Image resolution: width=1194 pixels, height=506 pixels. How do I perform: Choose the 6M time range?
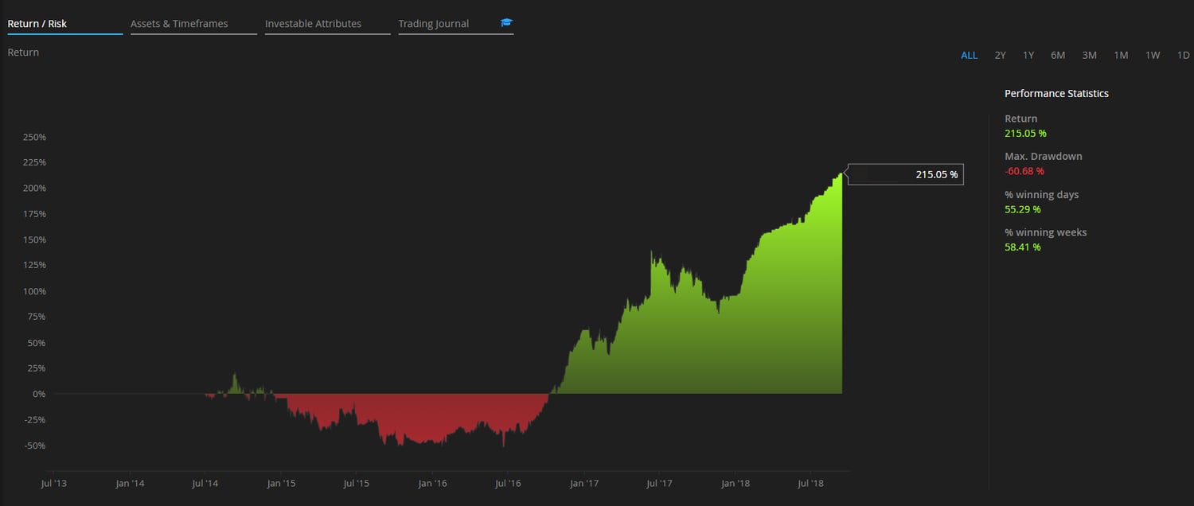point(1057,55)
